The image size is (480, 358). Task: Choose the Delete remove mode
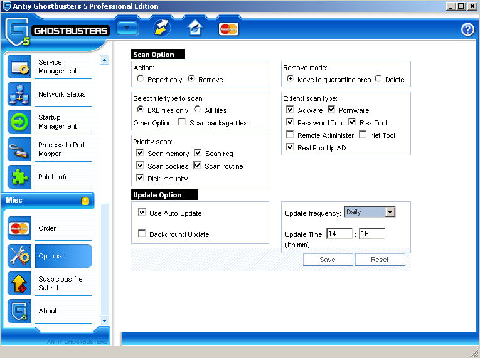click(378, 78)
